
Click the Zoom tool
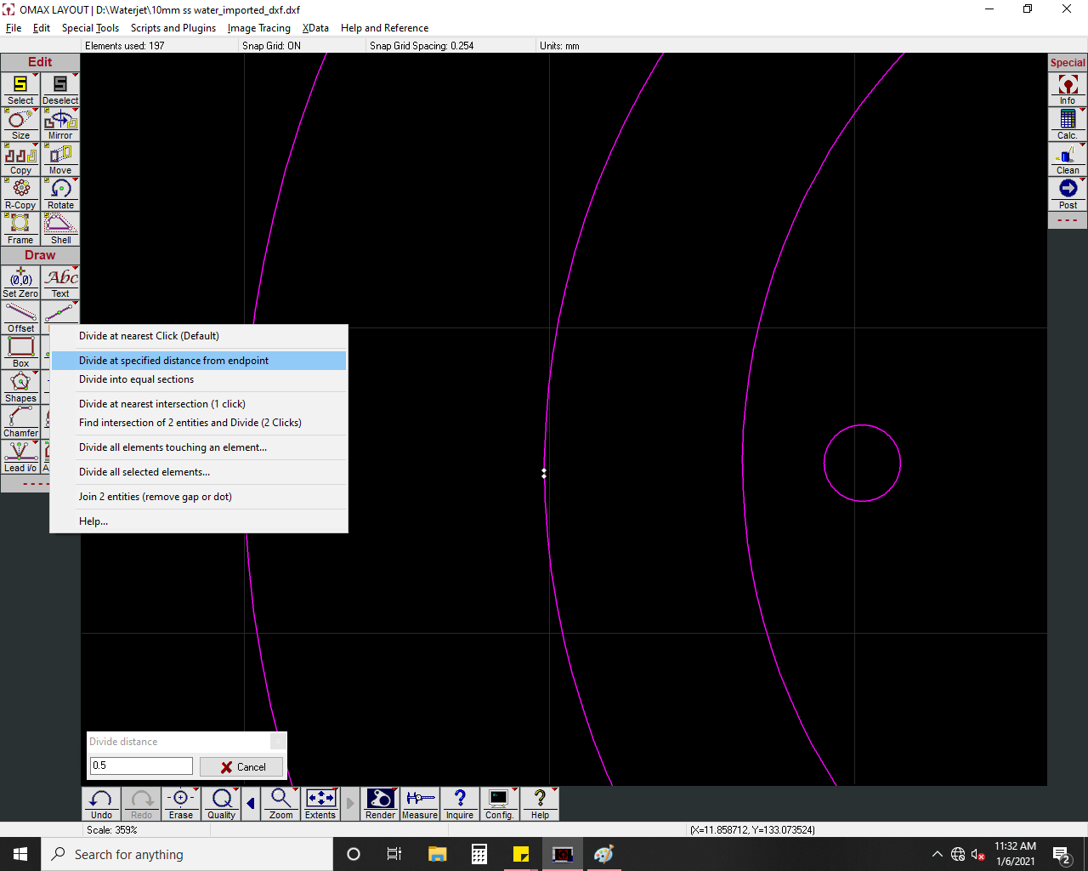tap(280, 804)
